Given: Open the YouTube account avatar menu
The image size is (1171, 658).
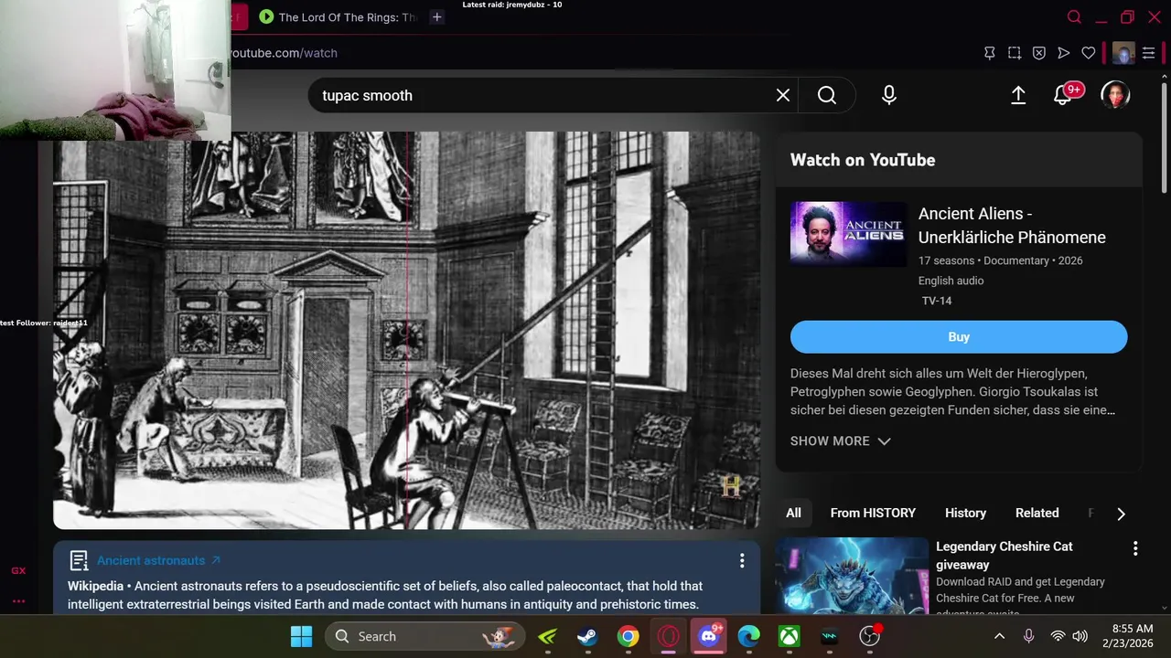Looking at the screenshot, I should tap(1115, 95).
